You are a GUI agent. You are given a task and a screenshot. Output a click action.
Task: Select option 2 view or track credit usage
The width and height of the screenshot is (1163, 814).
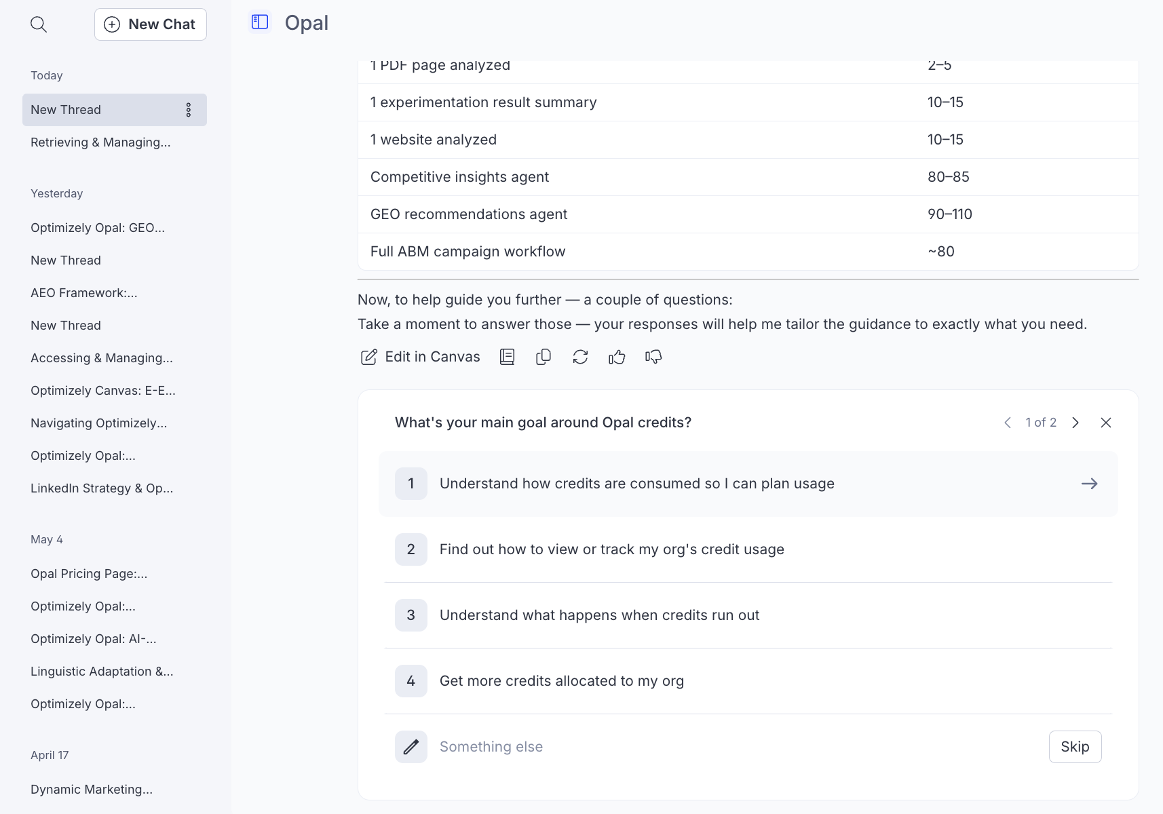pos(748,549)
